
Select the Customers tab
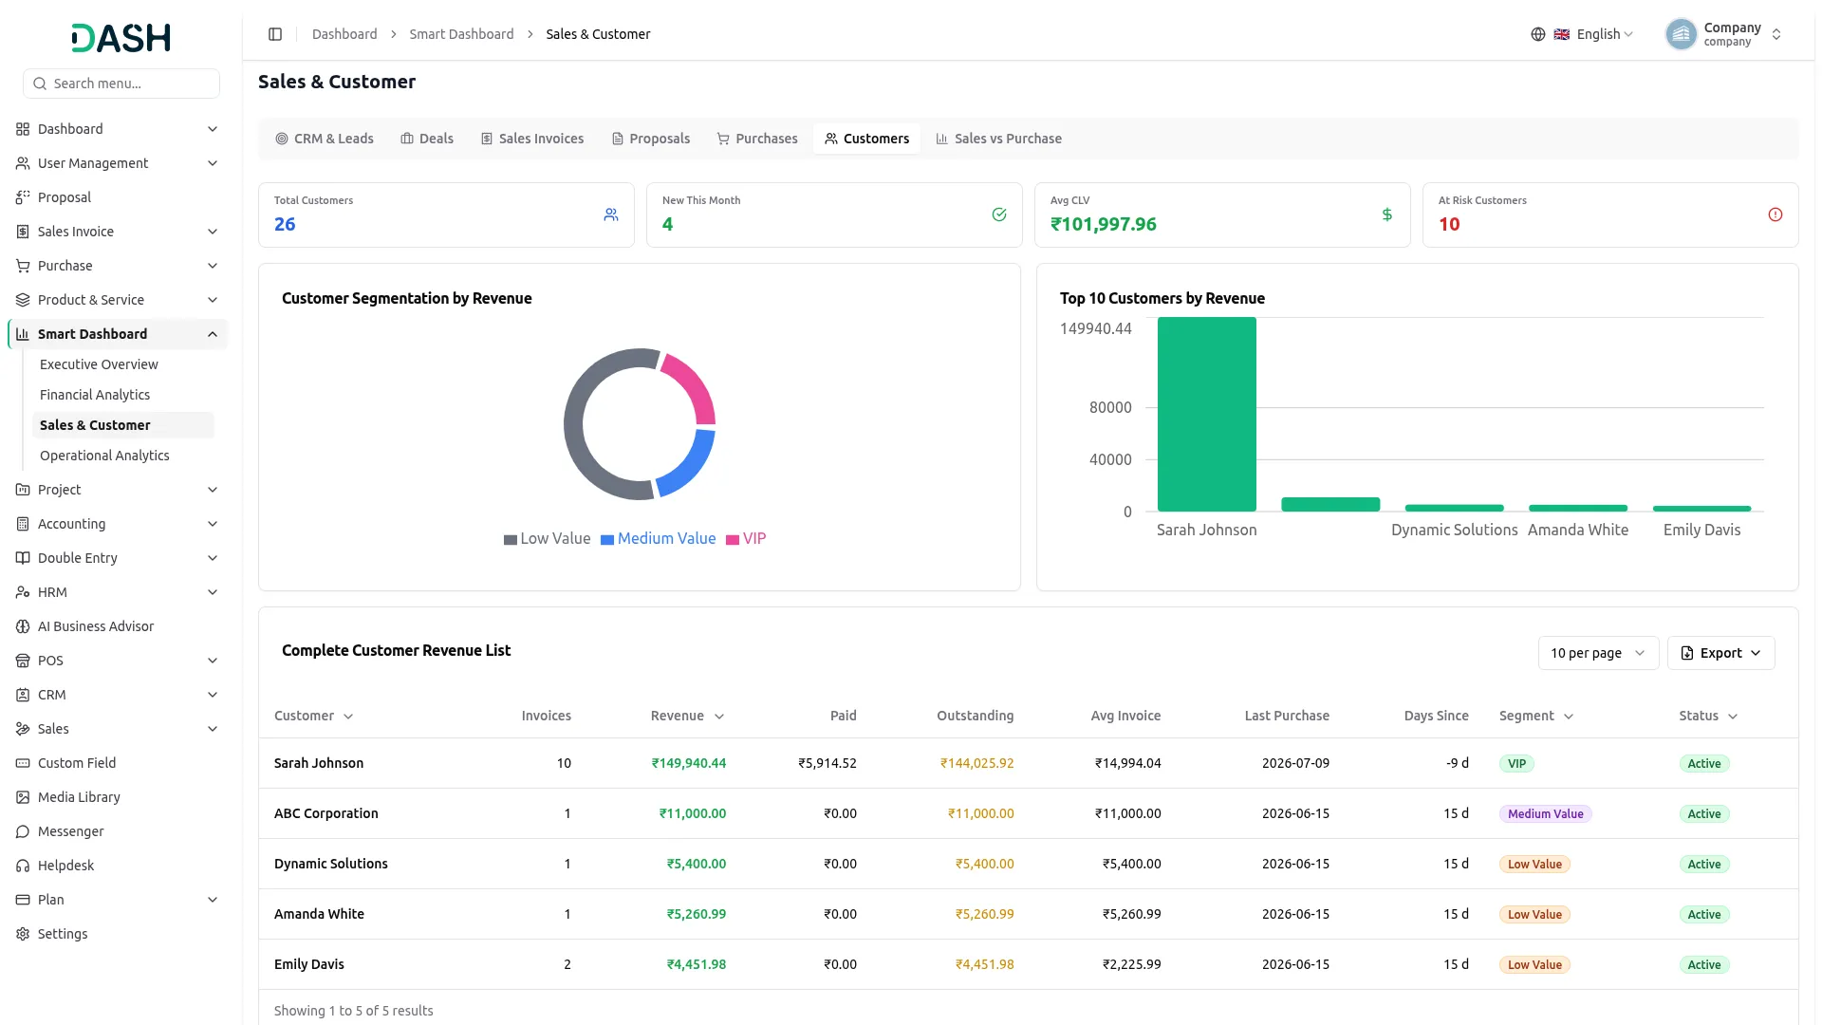click(867, 139)
